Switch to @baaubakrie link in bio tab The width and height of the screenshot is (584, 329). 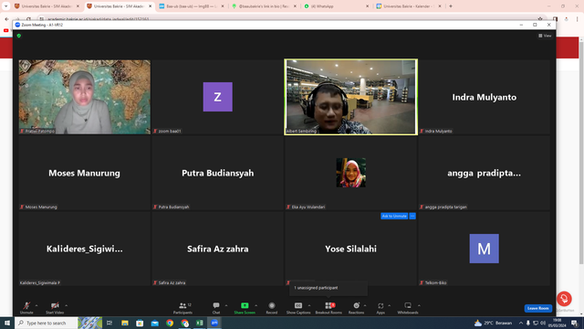click(264, 6)
